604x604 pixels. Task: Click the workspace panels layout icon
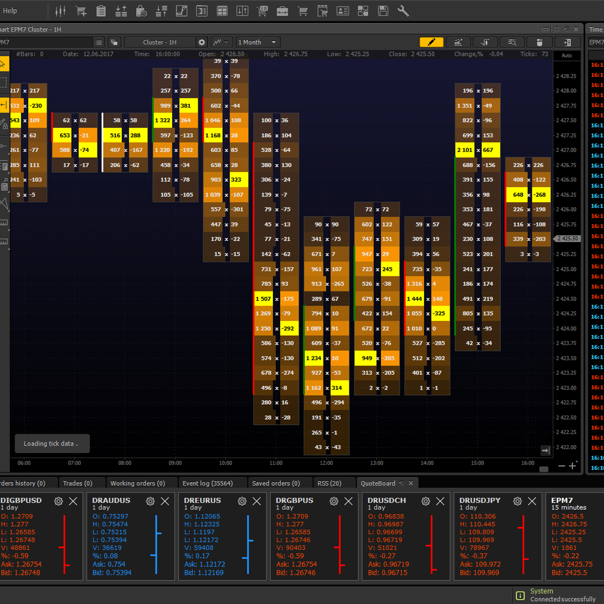pos(363,11)
